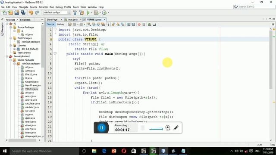Save all files with the Save All icon

pos(23,12)
